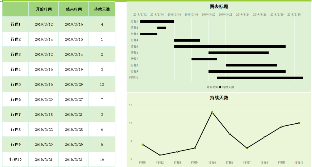Screen dimensions: 312x167
Task: Click the 行程7 data point on the line chart
Action: click(x=247, y=148)
